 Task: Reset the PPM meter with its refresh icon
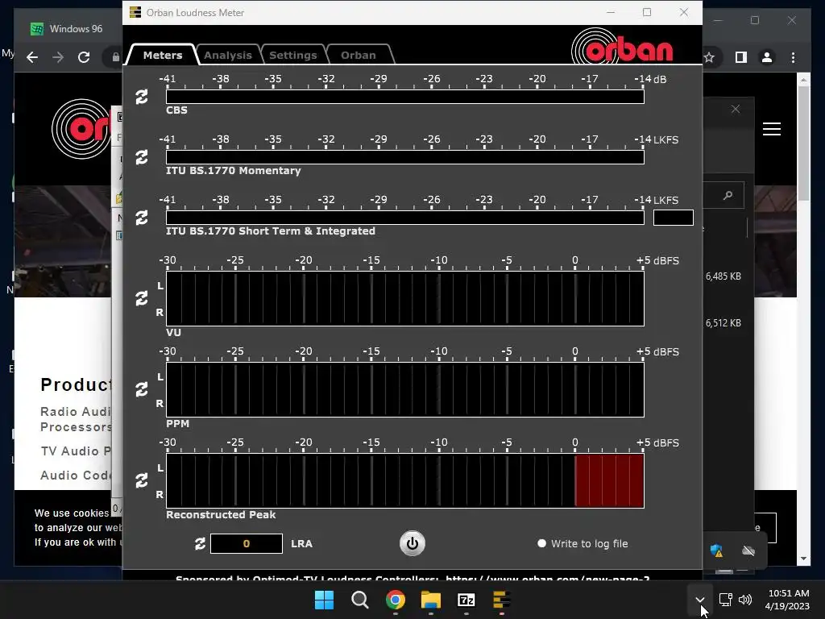tap(142, 389)
